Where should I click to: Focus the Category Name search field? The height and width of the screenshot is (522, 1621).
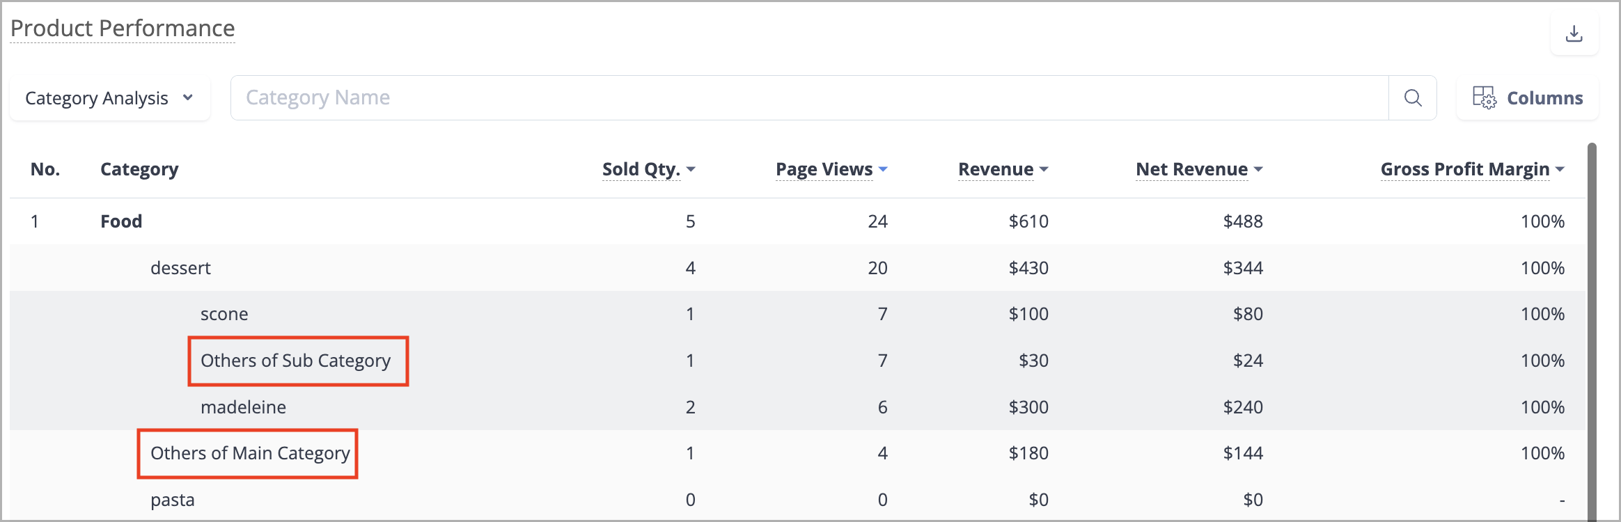pyautogui.click(x=810, y=98)
